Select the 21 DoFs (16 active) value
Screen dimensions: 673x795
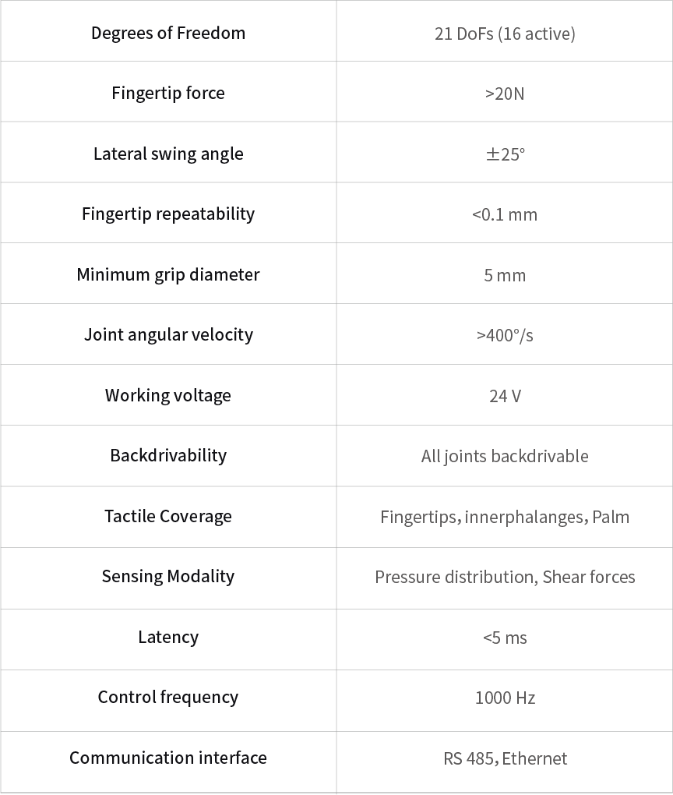pyautogui.click(x=505, y=34)
